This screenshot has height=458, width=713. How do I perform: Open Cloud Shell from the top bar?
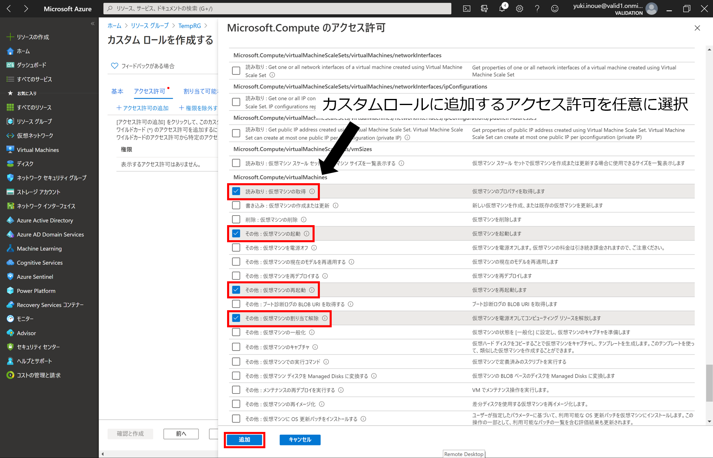click(x=467, y=9)
